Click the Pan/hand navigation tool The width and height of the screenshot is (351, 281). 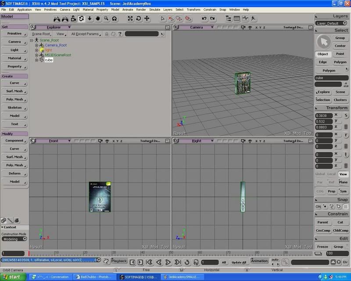tap(98, 18)
